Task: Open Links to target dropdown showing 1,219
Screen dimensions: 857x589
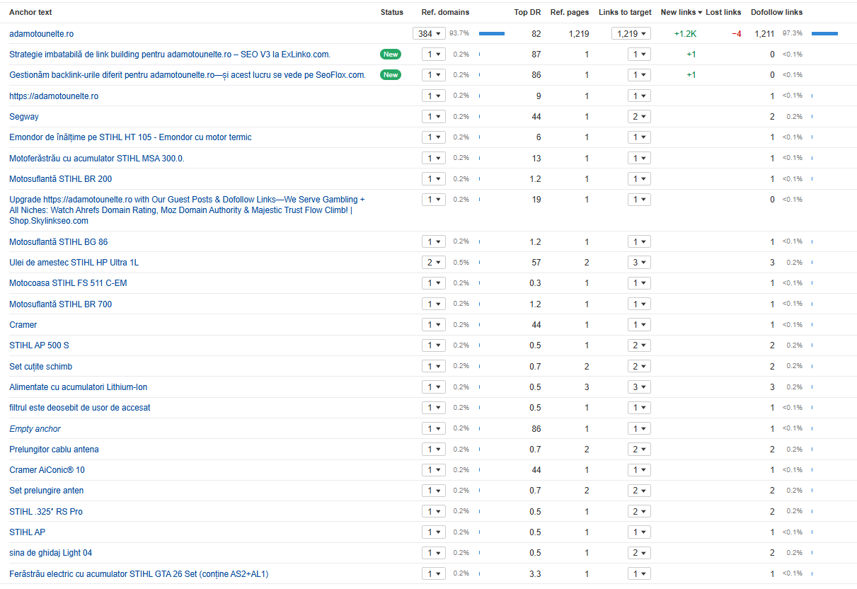Action: [x=631, y=33]
